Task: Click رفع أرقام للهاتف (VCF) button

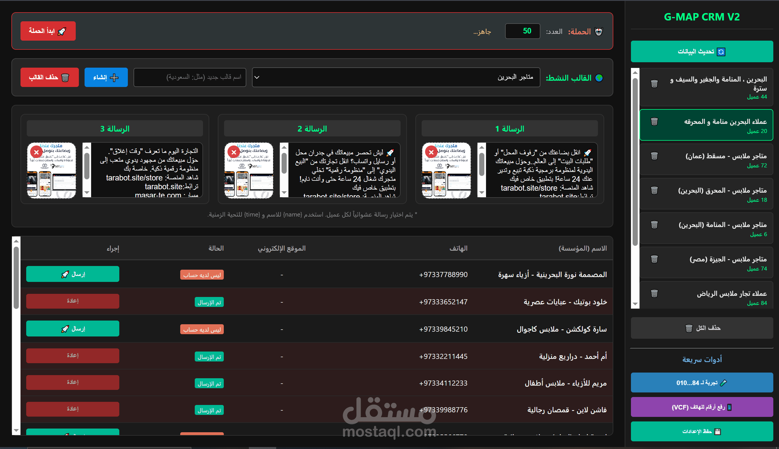Action: point(702,407)
